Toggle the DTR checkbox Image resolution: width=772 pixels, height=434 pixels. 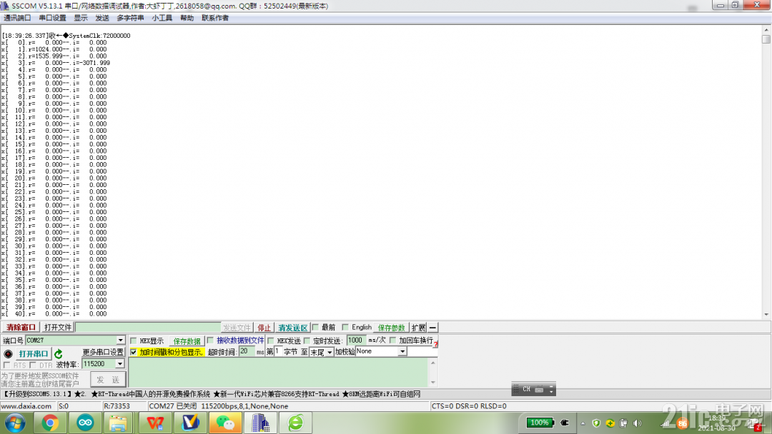pos(32,365)
